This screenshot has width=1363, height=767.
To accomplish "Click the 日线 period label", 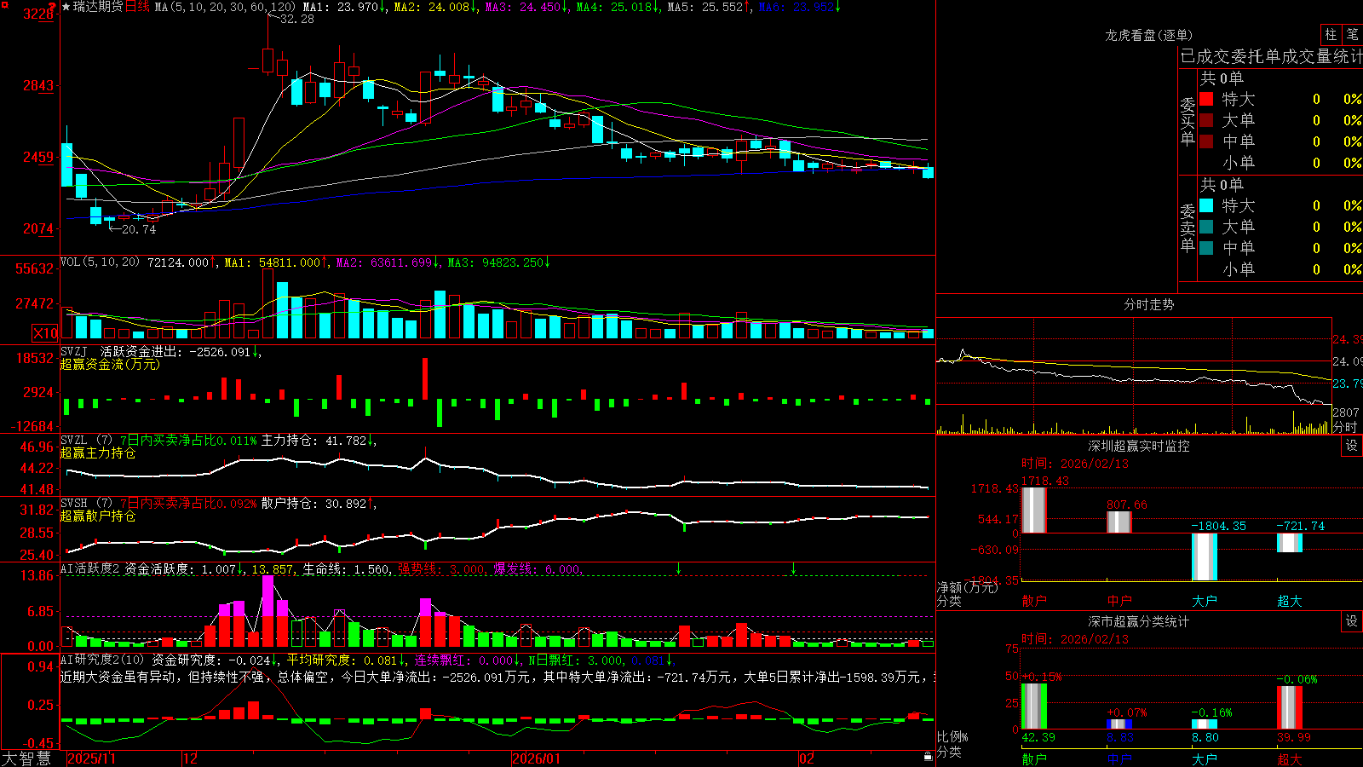I will pos(137,7).
